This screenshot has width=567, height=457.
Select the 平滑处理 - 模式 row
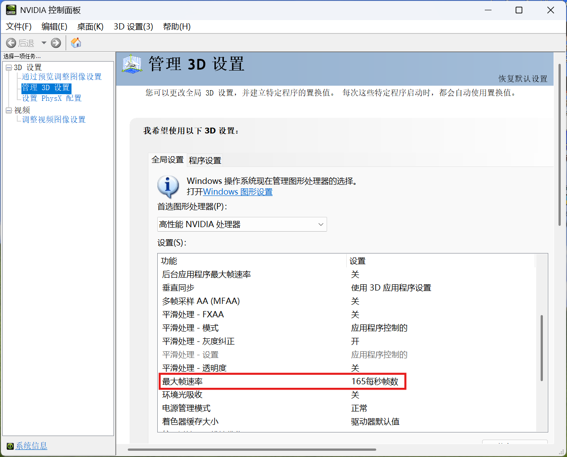[x=346, y=328]
